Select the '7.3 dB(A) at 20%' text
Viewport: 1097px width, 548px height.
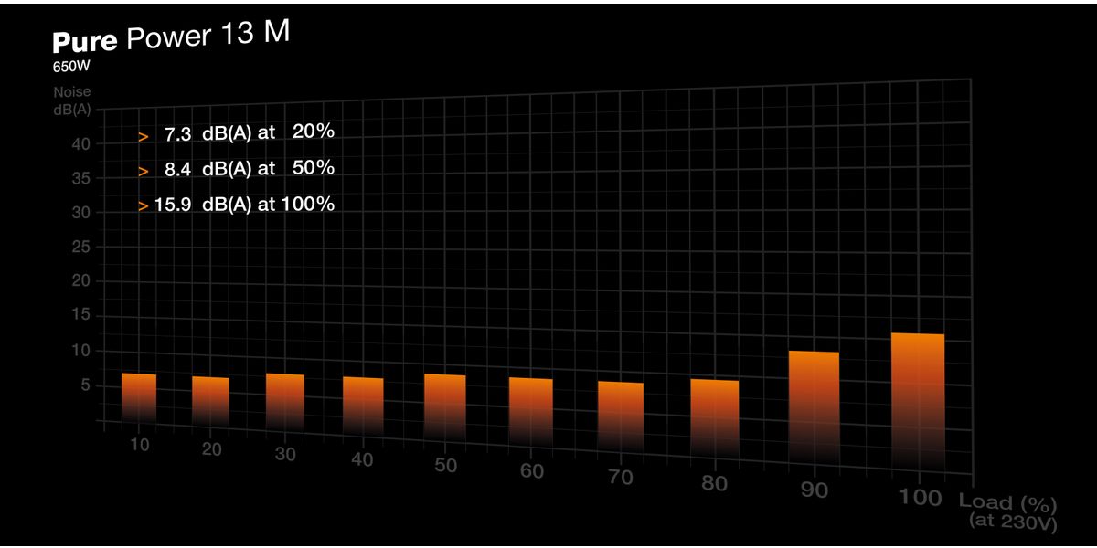click(249, 133)
